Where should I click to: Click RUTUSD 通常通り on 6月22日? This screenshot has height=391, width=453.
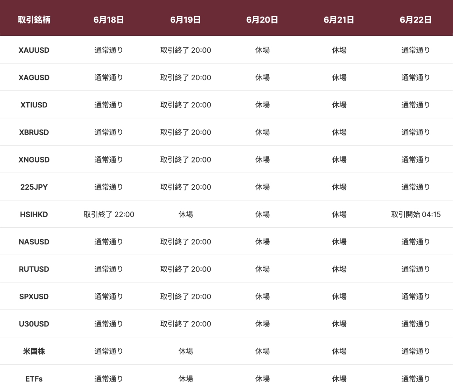tap(416, 269)
